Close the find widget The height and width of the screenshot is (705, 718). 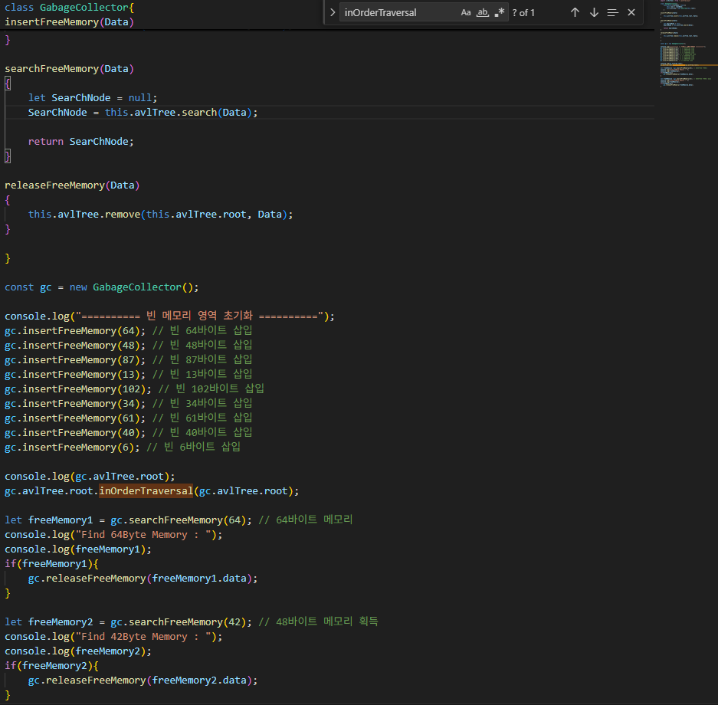631,13
